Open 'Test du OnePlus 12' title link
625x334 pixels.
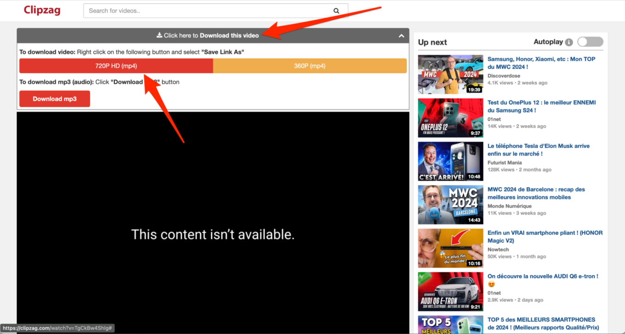tap(541, 106)
